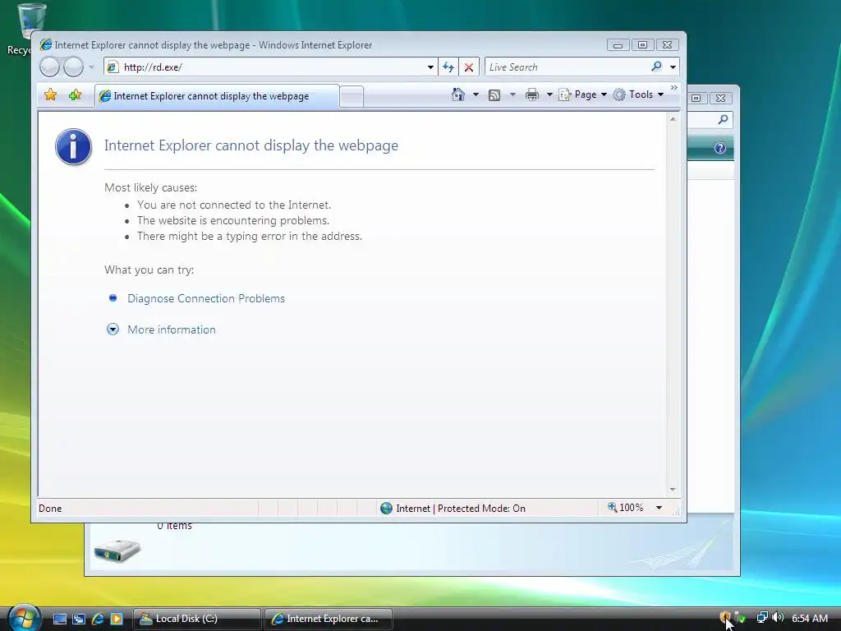Click the security shield tray icon
841x631 pixels.
click(724, 618)
